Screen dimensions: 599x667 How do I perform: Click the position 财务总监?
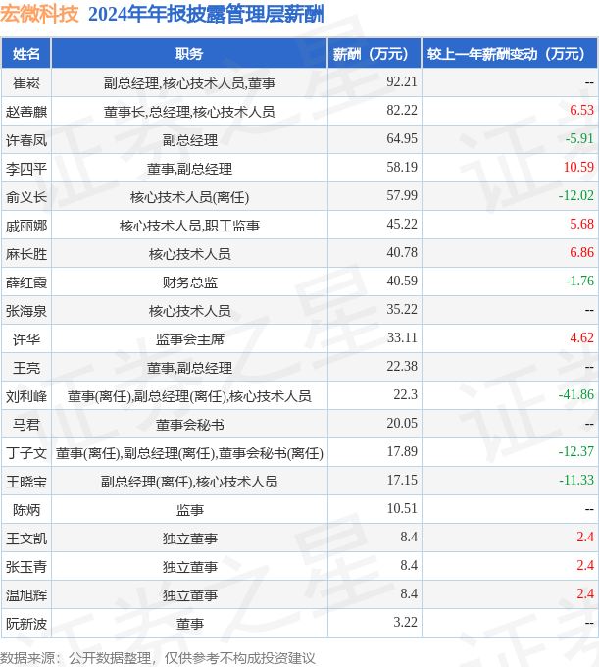(189, 282)
